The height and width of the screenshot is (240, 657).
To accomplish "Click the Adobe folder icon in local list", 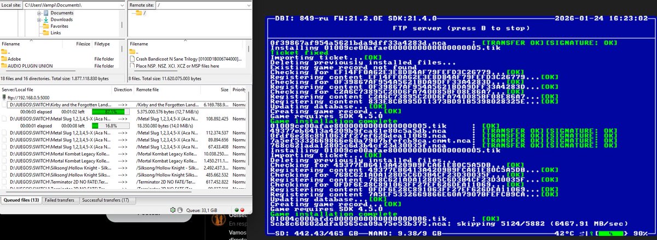I will pos(4,58).
